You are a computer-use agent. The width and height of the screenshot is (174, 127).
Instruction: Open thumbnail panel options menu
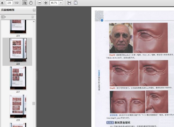(x=3, y=17)
